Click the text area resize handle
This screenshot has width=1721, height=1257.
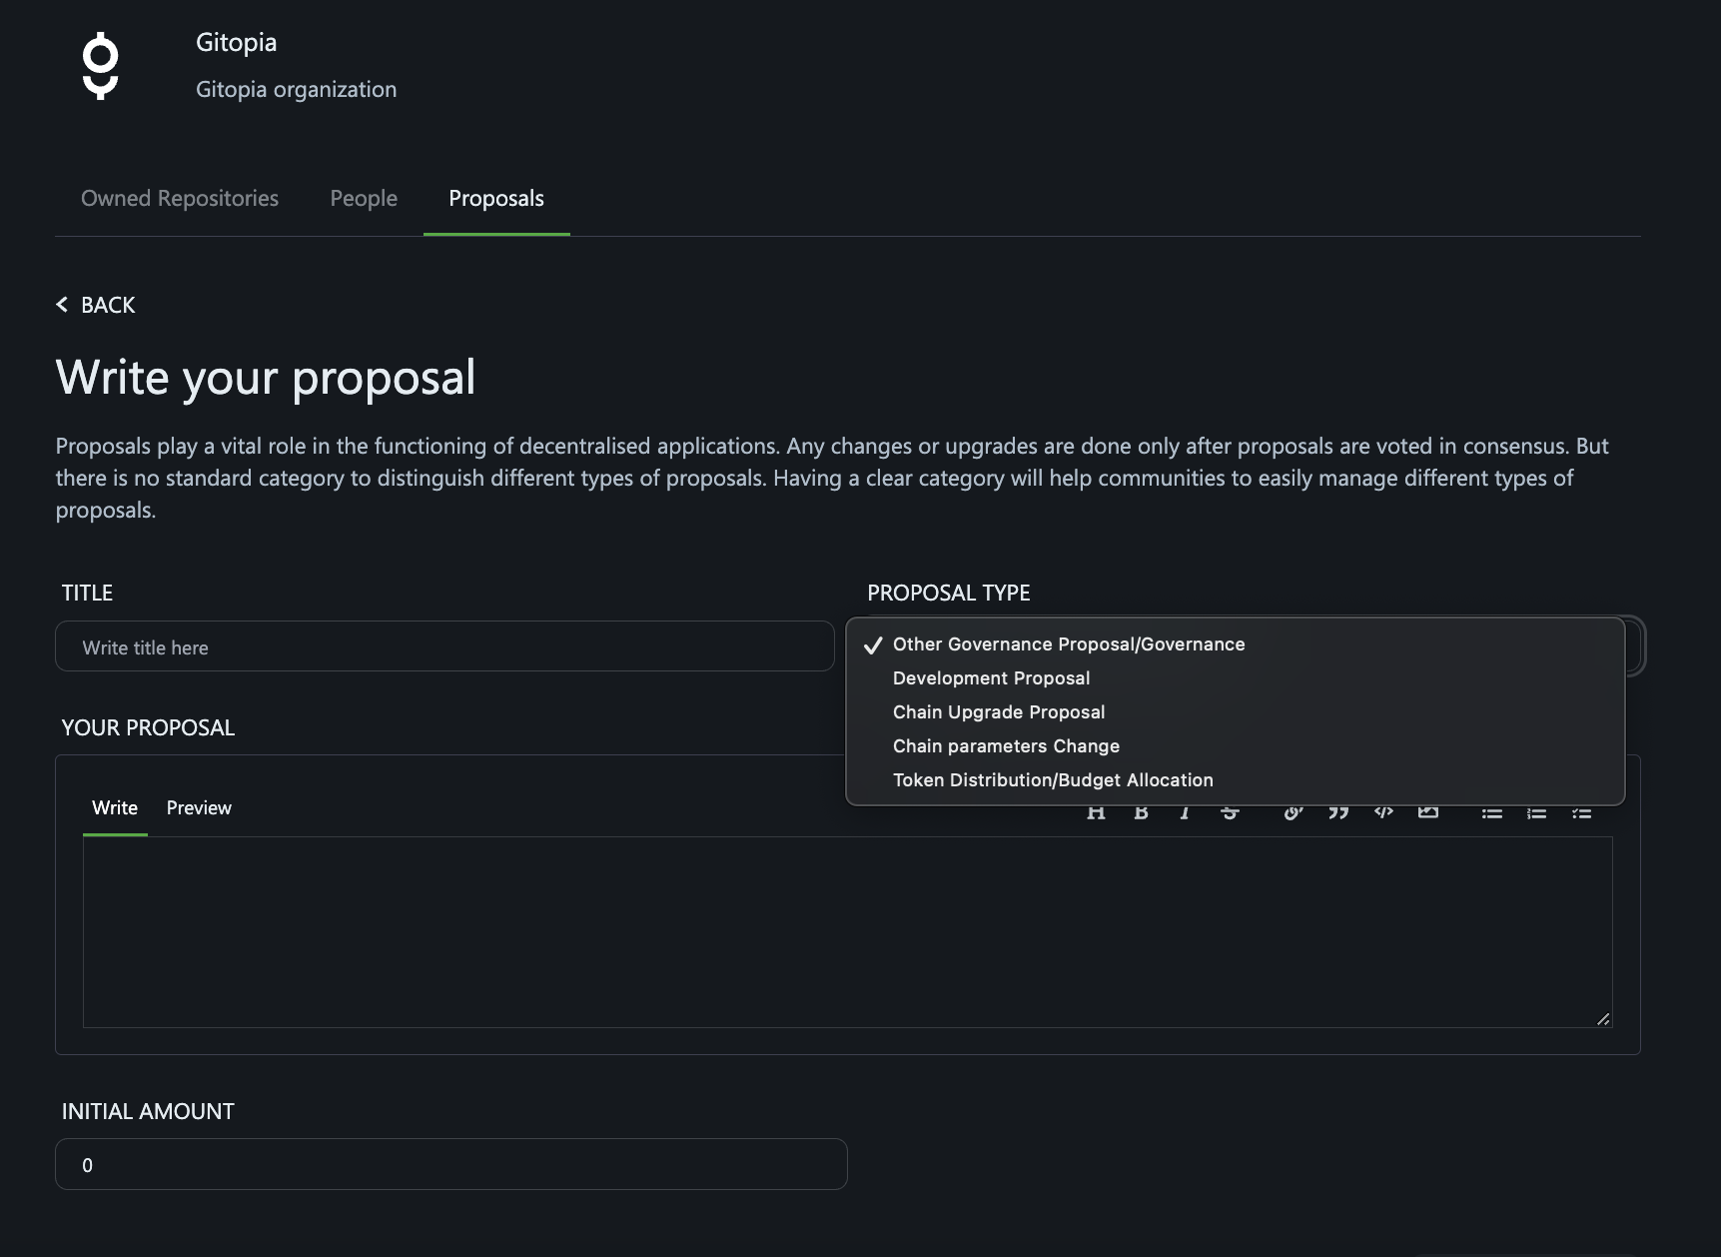(1603, 1018)
